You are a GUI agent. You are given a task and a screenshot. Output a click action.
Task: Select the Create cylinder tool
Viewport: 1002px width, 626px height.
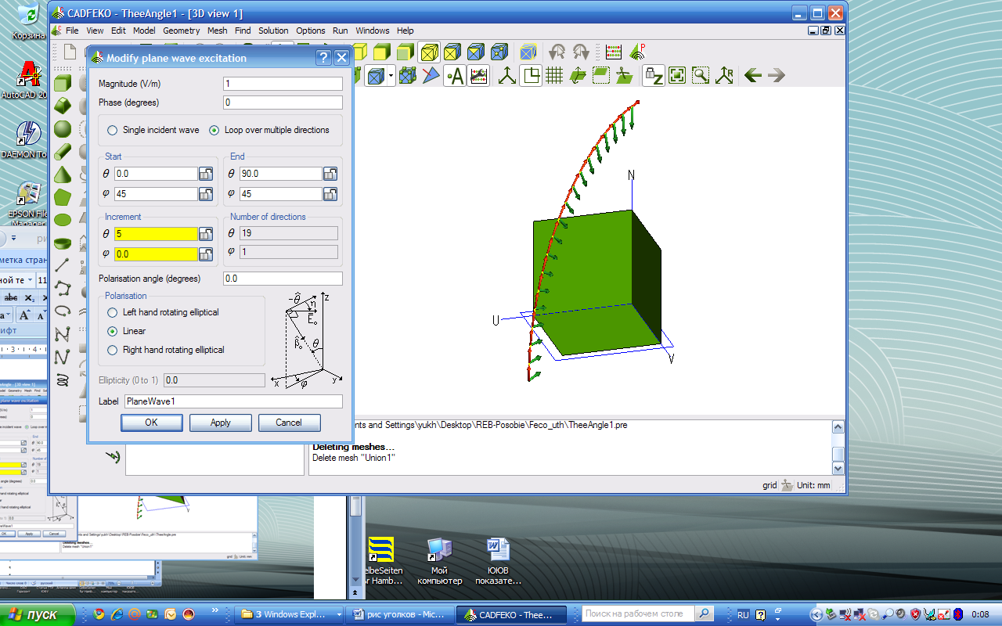click(x=63, y=151)
